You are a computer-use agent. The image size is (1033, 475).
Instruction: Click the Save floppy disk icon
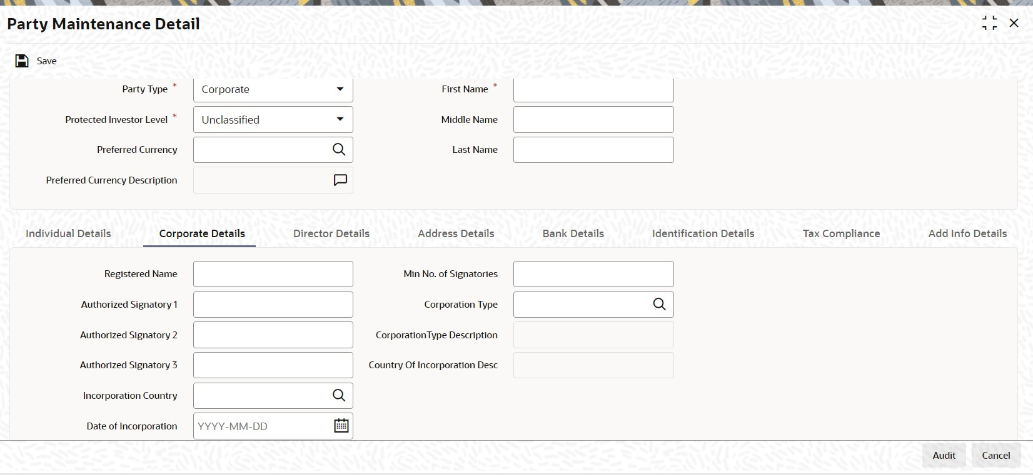click(22, 61)
